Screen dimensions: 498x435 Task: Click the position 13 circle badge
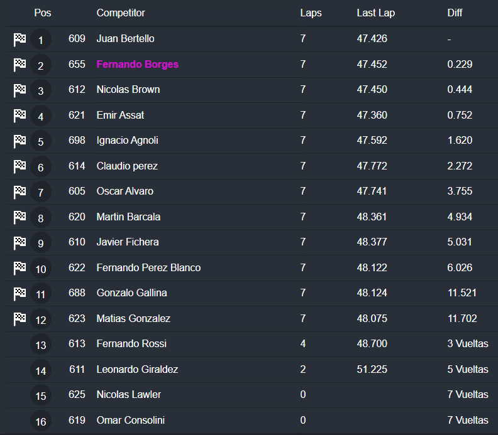click(41, 345)
